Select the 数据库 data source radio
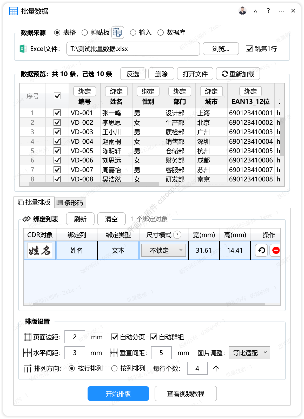 pos(161,32)
